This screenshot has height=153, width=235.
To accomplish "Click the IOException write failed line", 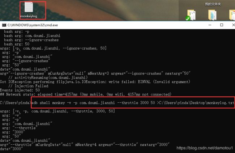I will point(95,82).
